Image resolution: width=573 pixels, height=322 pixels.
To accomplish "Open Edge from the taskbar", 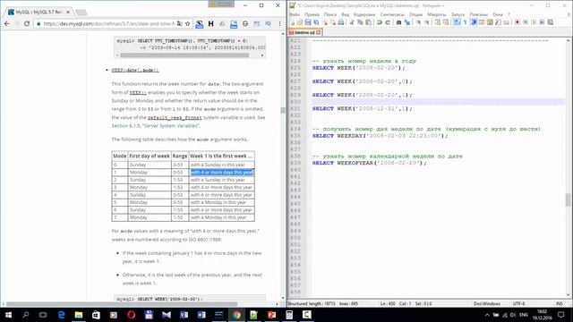I will click(x=61, y=315).
